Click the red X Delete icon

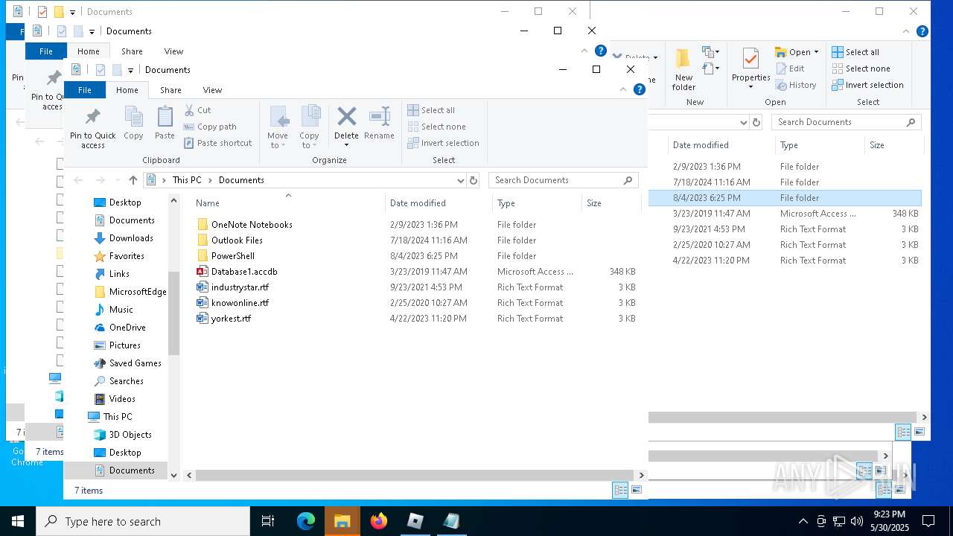[346, 117]
